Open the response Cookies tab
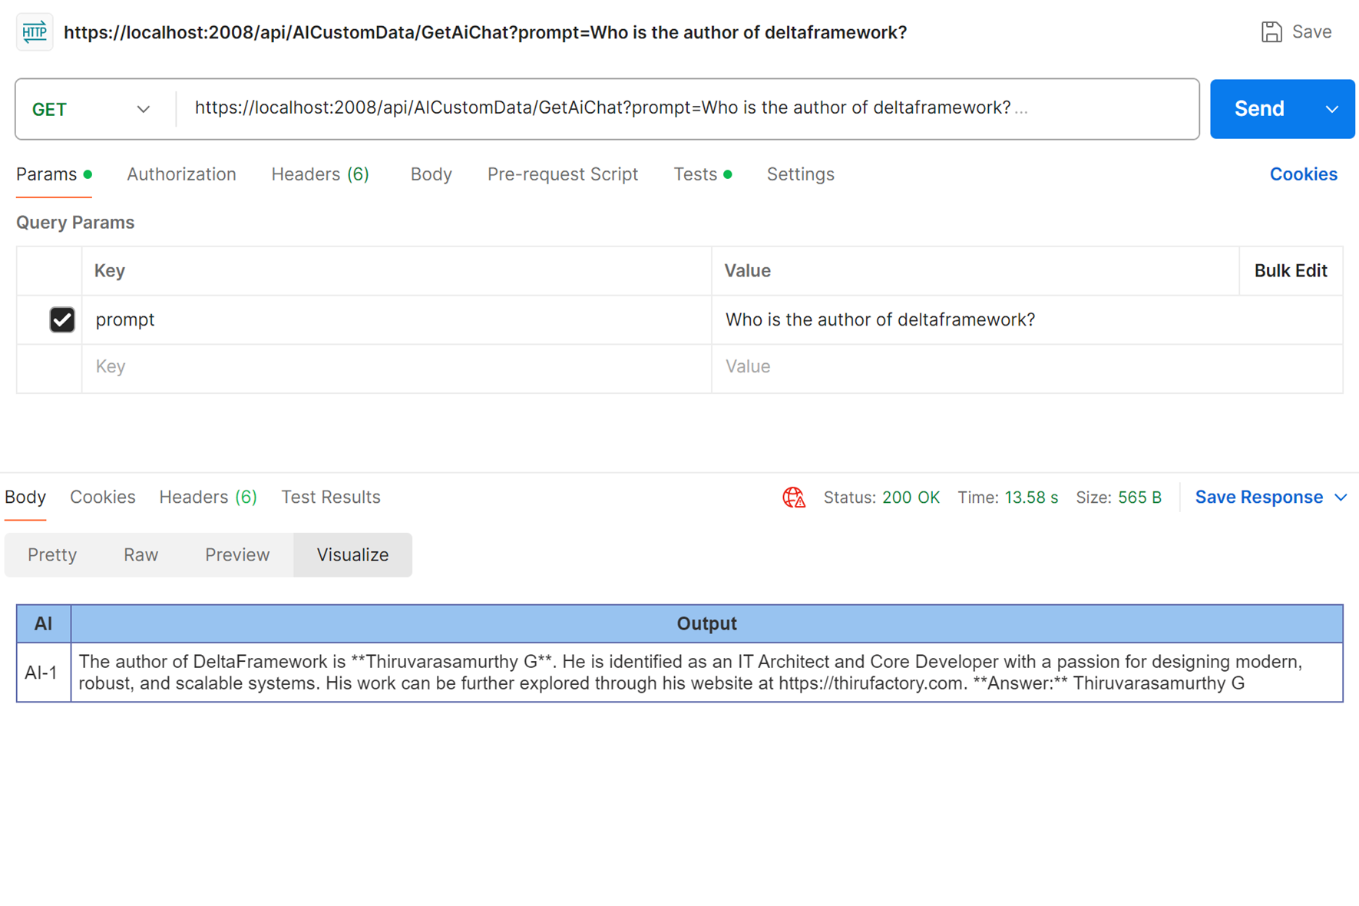The image size is (1359, 906). (x=103, y=498)
